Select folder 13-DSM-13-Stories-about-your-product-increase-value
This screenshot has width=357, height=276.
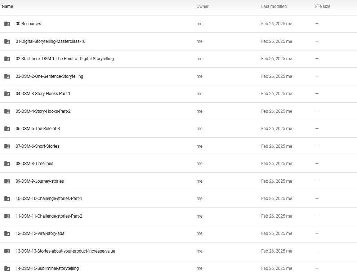pos(65,251)
